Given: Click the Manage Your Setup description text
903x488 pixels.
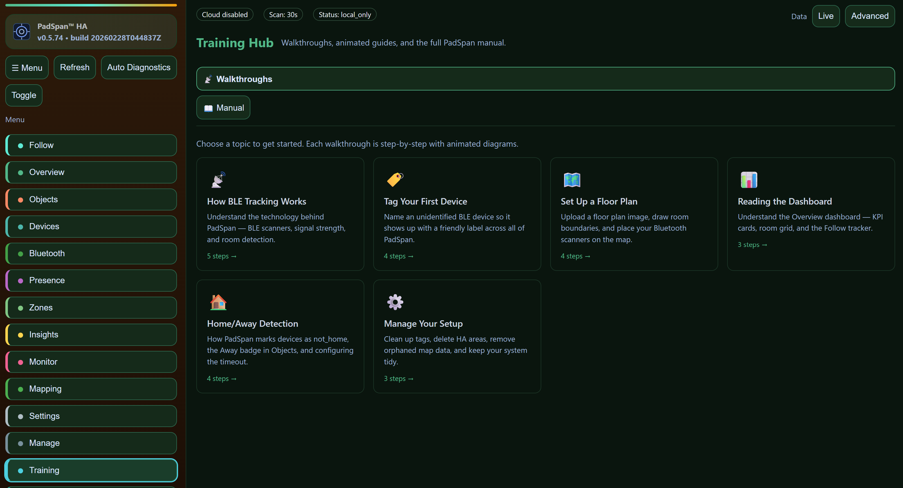Looking at the screenshot, I should click(455, 350).
